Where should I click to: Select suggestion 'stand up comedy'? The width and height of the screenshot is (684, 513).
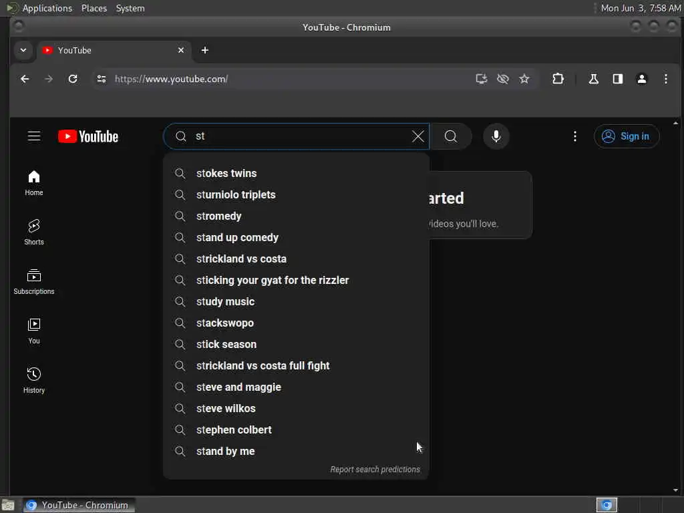tap(296, 237)
